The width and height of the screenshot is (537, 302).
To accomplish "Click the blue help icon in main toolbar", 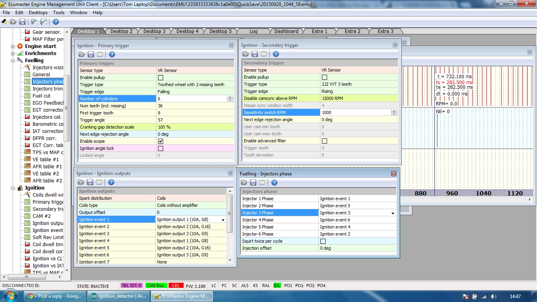I will [x=56, y=22].
